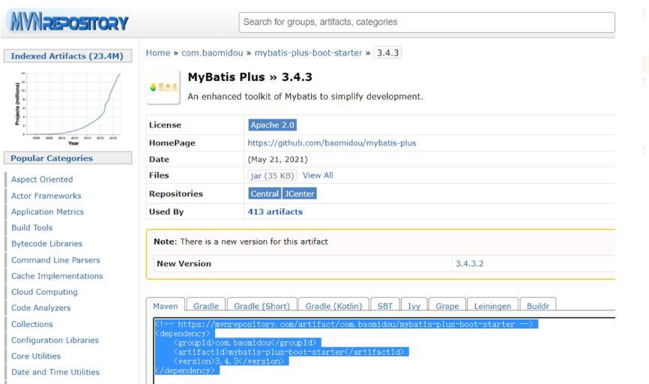This screenshot has height=384, width=649.
Task: Click the MVN Repository logo
Action: point(67,22)
